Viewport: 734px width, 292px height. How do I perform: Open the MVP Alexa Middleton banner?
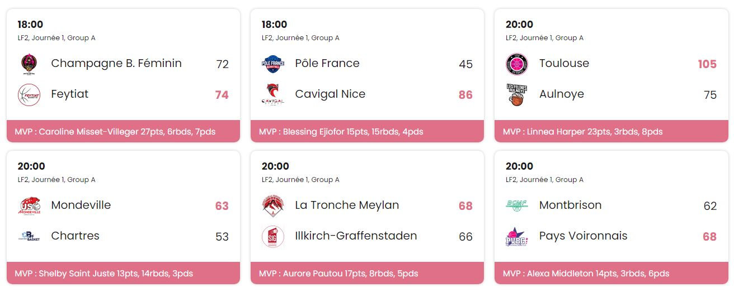click(611, 273)
